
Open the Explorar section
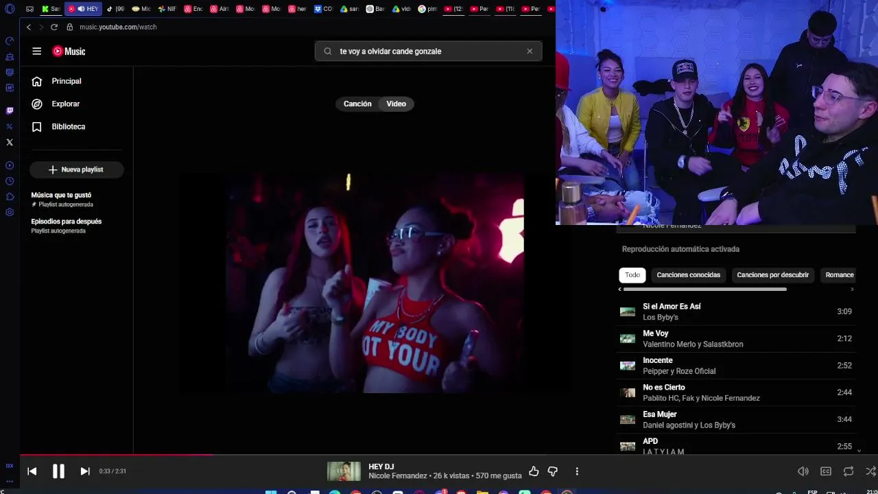(x=66, y=104)
